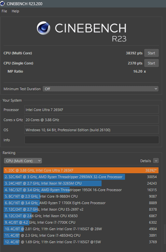Select ranking row Intel Xeon CPU X5650
The width and height of the screenshot is (166, 252).
81,216
